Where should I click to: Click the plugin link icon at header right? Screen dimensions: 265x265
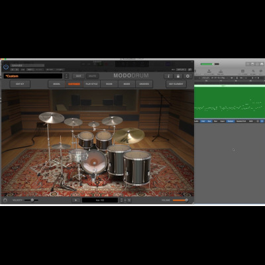tap(189, 70)
